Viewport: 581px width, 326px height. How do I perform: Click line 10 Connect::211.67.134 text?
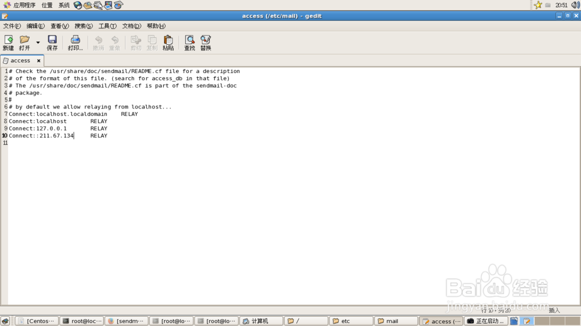coord(41,136)
